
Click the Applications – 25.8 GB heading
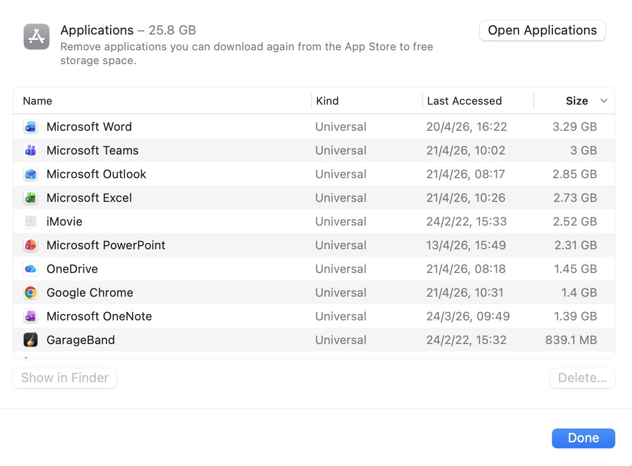[x=128, y=30]
